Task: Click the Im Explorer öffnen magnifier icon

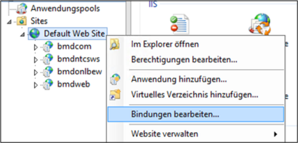Action: [115, 45]
